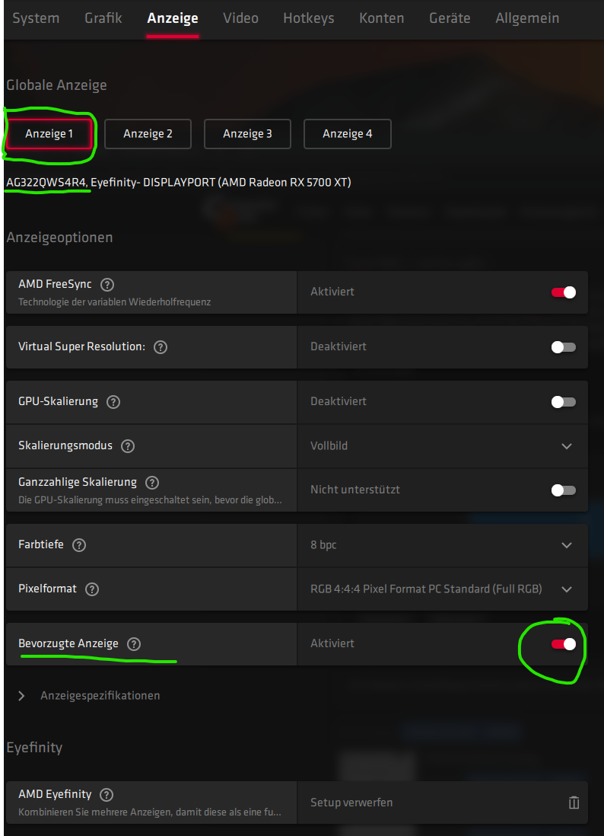Enable the Virtual Super Resolution switch
The image size is (604, 836).
click(564, 347)
